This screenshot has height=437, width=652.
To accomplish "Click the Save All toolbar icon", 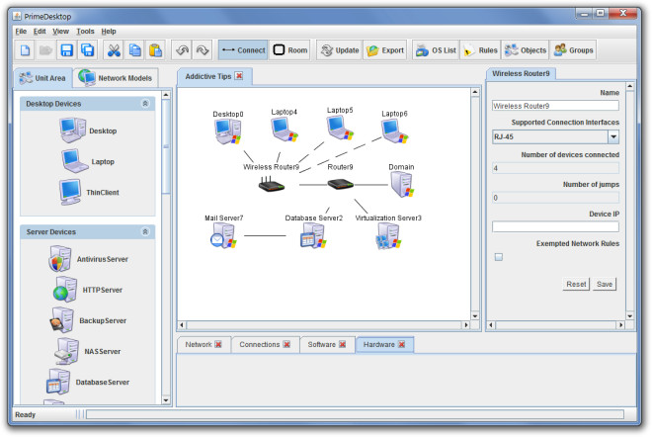I will coord(88,50).
